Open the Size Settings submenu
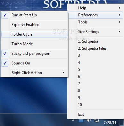124x126 pixels. (x=95, y=32)
